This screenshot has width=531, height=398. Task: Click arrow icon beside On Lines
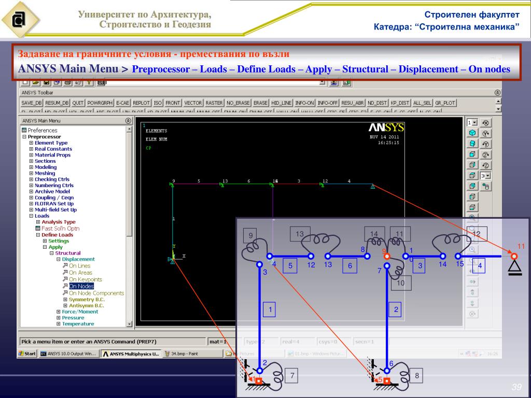coord(65,266)
